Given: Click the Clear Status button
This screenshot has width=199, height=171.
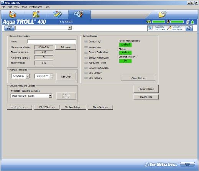Looking at the screenshot, I should (138, 78).
